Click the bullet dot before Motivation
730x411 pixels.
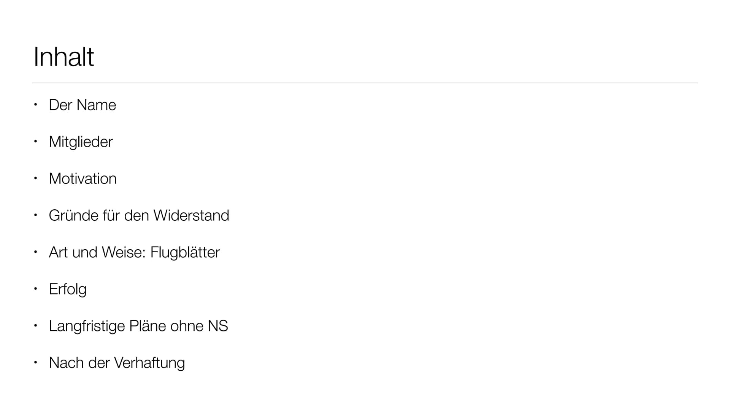point(35,178)
